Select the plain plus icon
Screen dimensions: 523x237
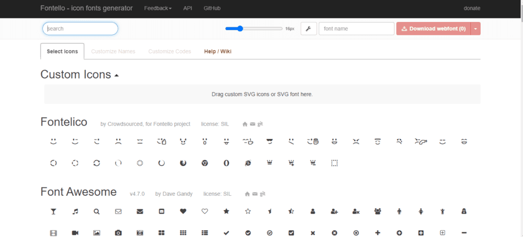377,233
